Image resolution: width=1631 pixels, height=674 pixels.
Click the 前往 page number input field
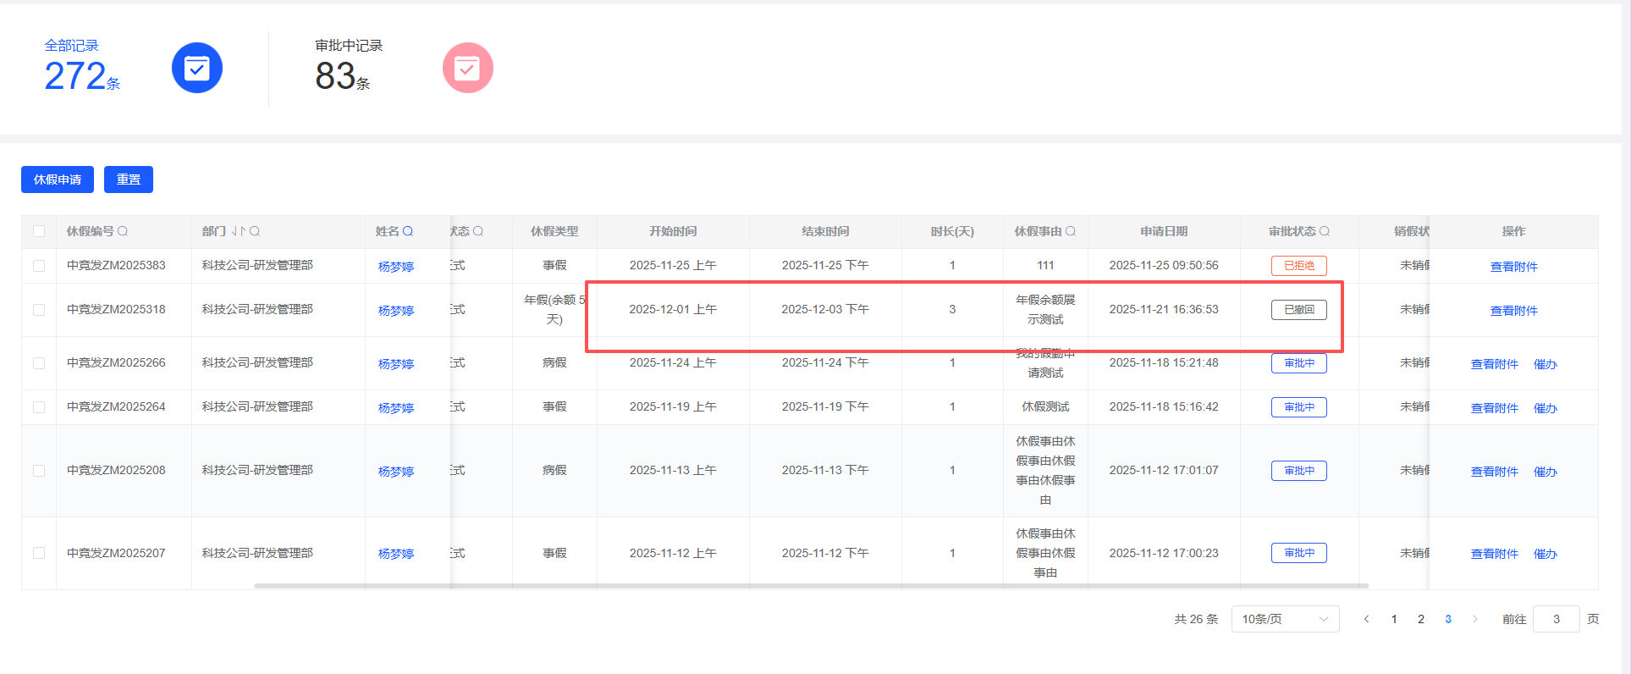1556,619
